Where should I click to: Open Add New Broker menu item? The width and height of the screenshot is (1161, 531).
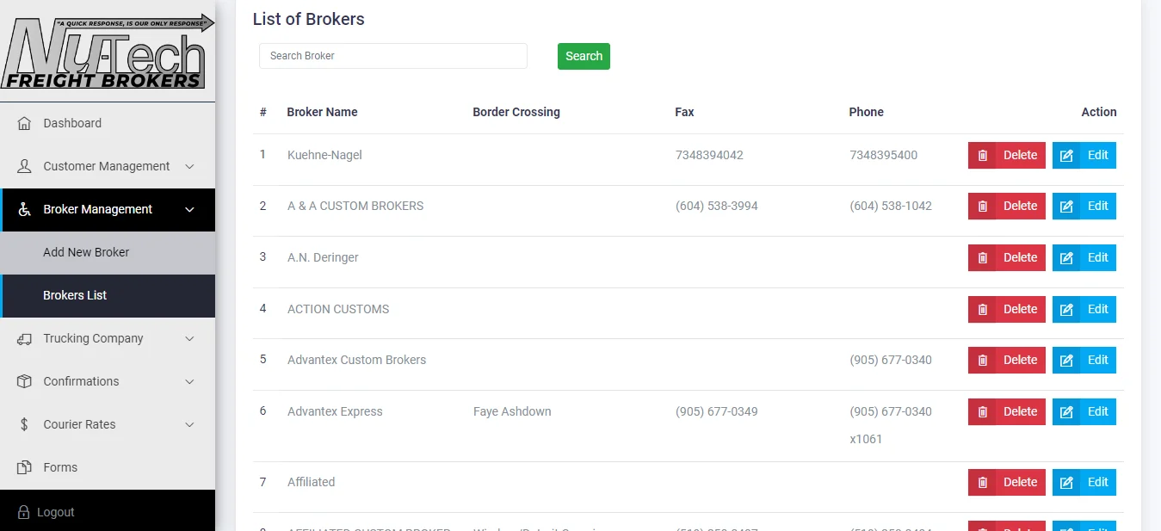tap(86, 252)
